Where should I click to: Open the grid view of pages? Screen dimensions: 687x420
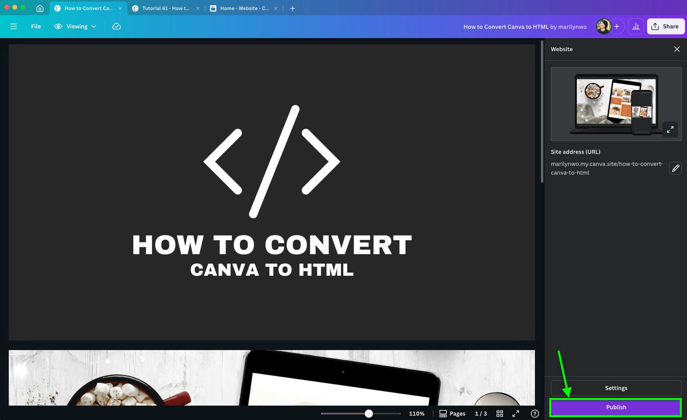click(x=500, y=414)
